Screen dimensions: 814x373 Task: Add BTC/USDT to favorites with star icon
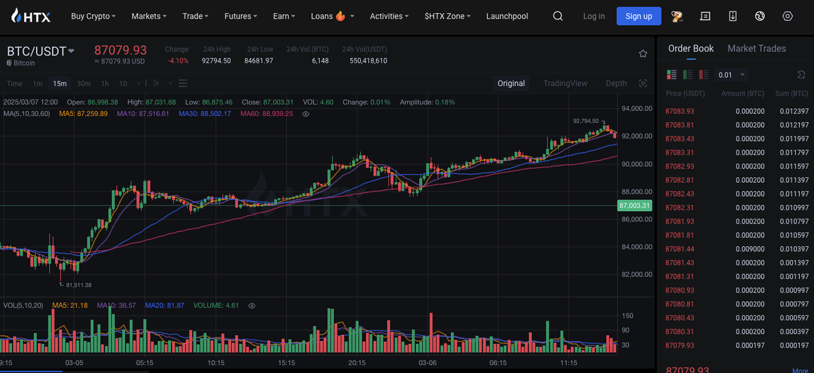643,54
